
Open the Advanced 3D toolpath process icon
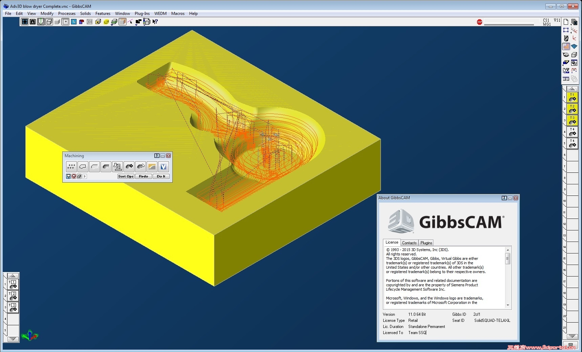tap(152, 167)
